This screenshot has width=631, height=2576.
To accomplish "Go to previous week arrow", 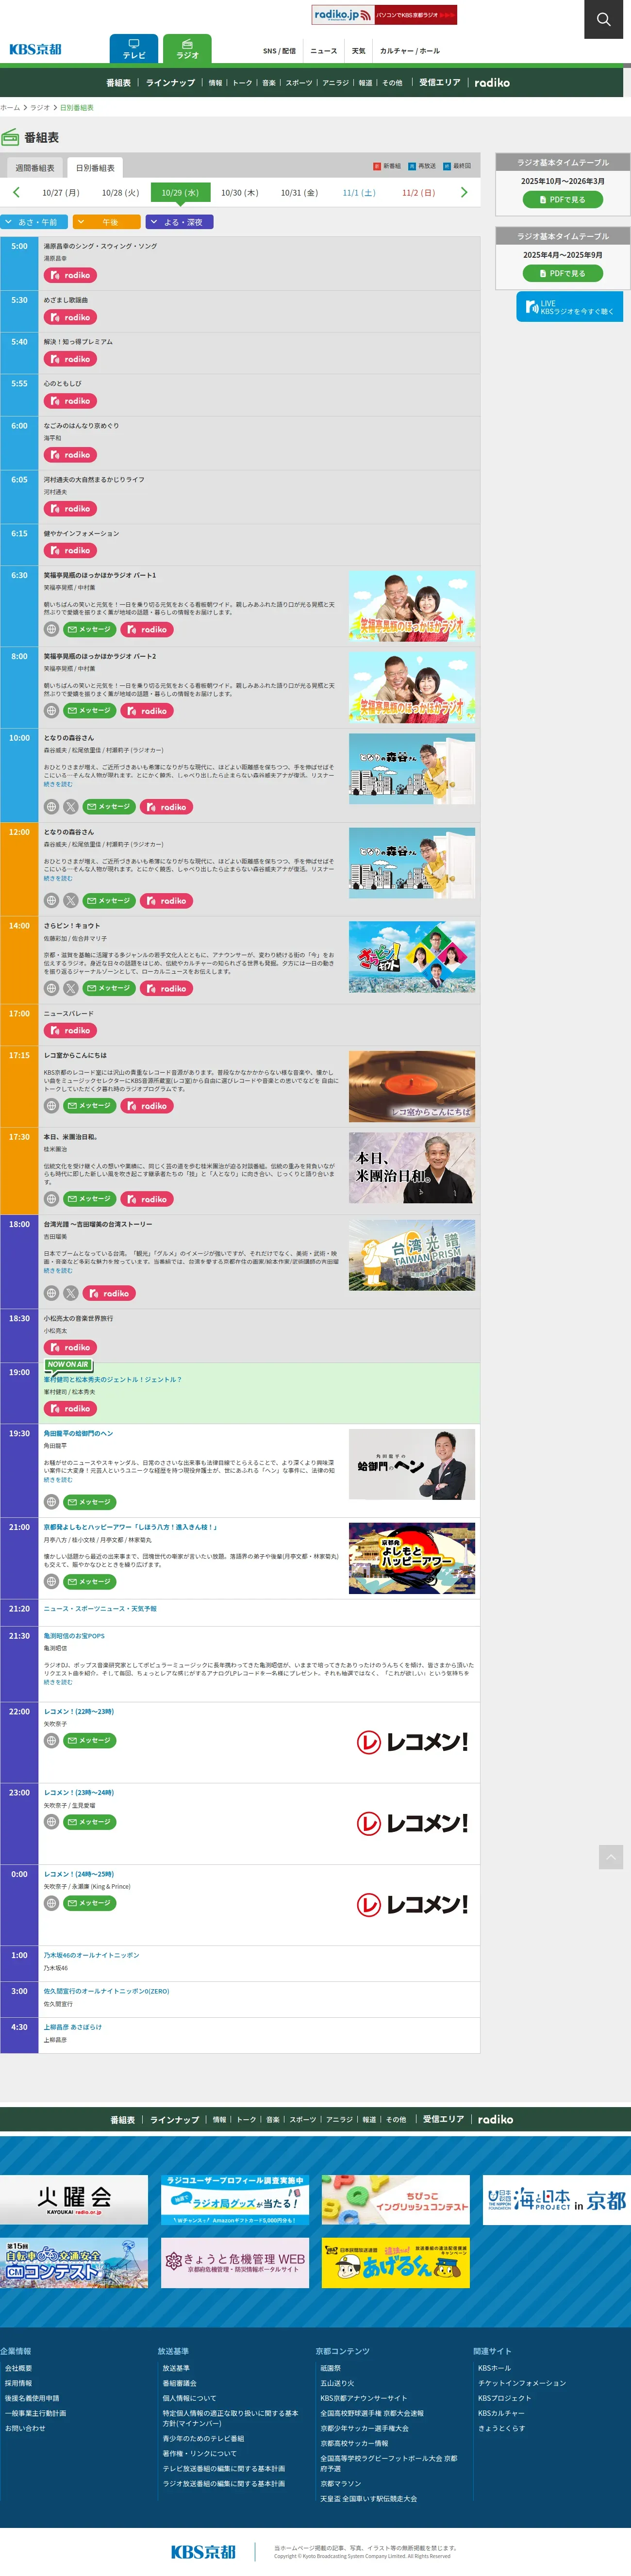I will (x=16, y=192).
